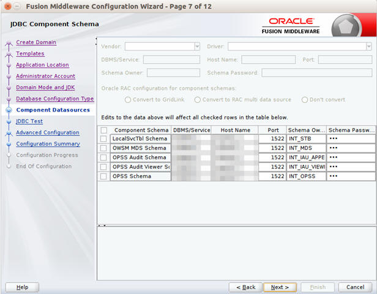This screenshot has height=294, width=377.
Task: Click the INT_IAU_APPE schema owner cell
Action: pyautogui.click(x=306, y=157)
